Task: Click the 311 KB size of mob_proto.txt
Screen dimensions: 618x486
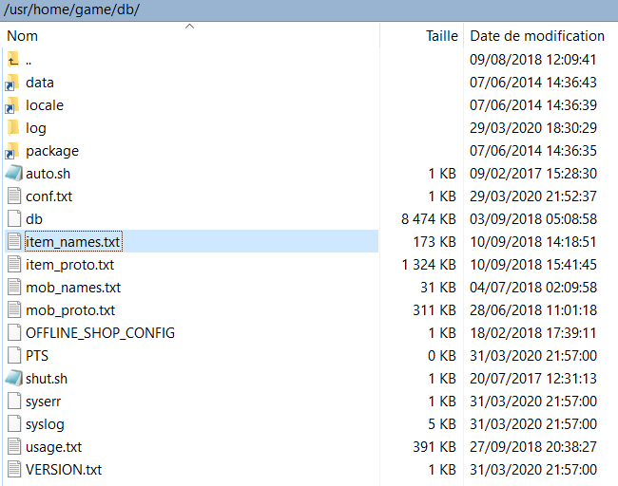Action: [435, 310]
